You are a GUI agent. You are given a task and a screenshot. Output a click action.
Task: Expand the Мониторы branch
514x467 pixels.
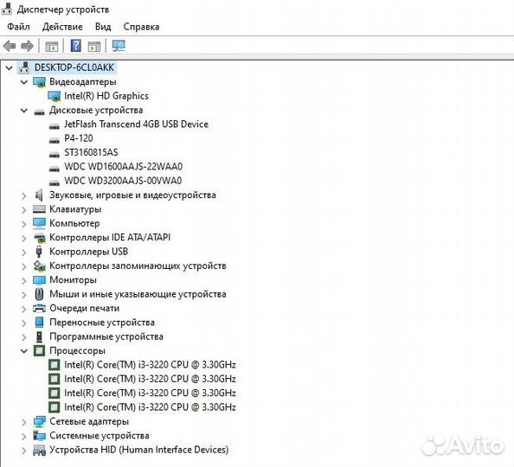24,280
